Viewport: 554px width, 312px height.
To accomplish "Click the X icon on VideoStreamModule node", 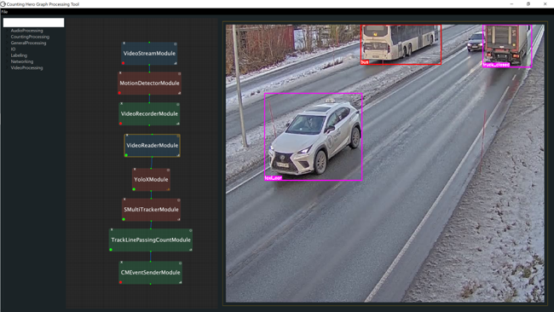I will tap(124, 43).
